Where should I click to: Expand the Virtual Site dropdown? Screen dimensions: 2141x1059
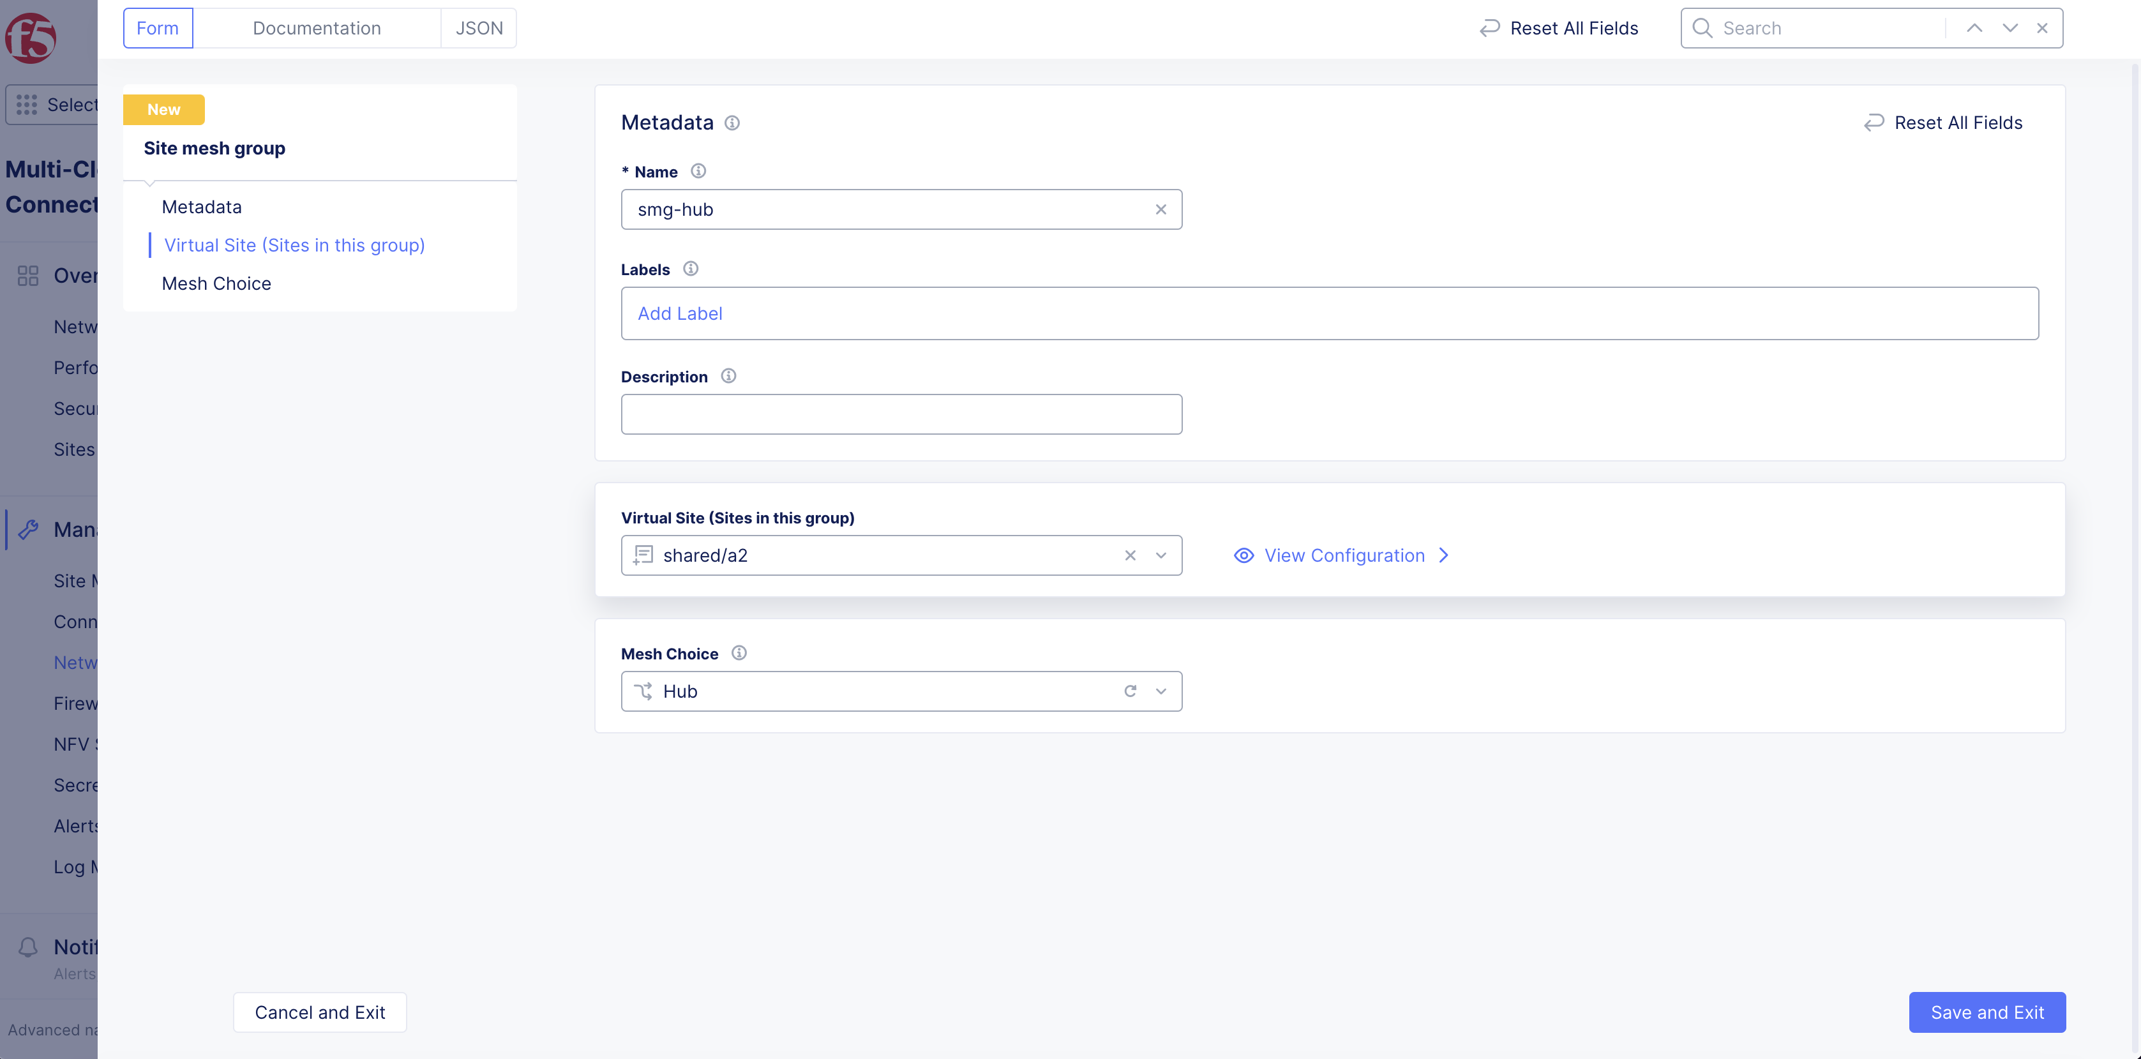tap(1161, 555)
